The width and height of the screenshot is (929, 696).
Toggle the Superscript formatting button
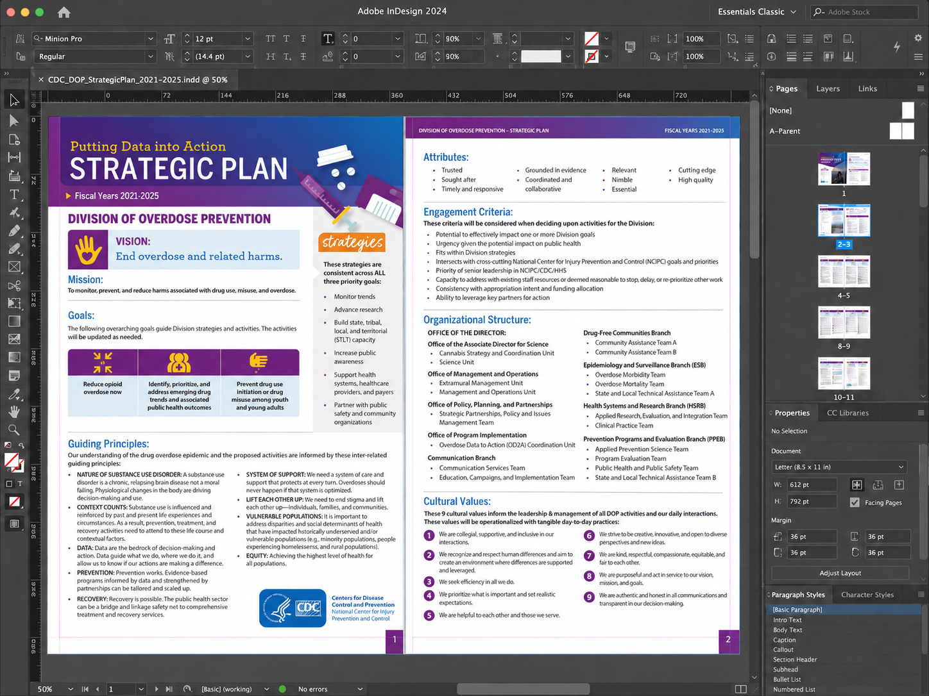click(287, 38)
